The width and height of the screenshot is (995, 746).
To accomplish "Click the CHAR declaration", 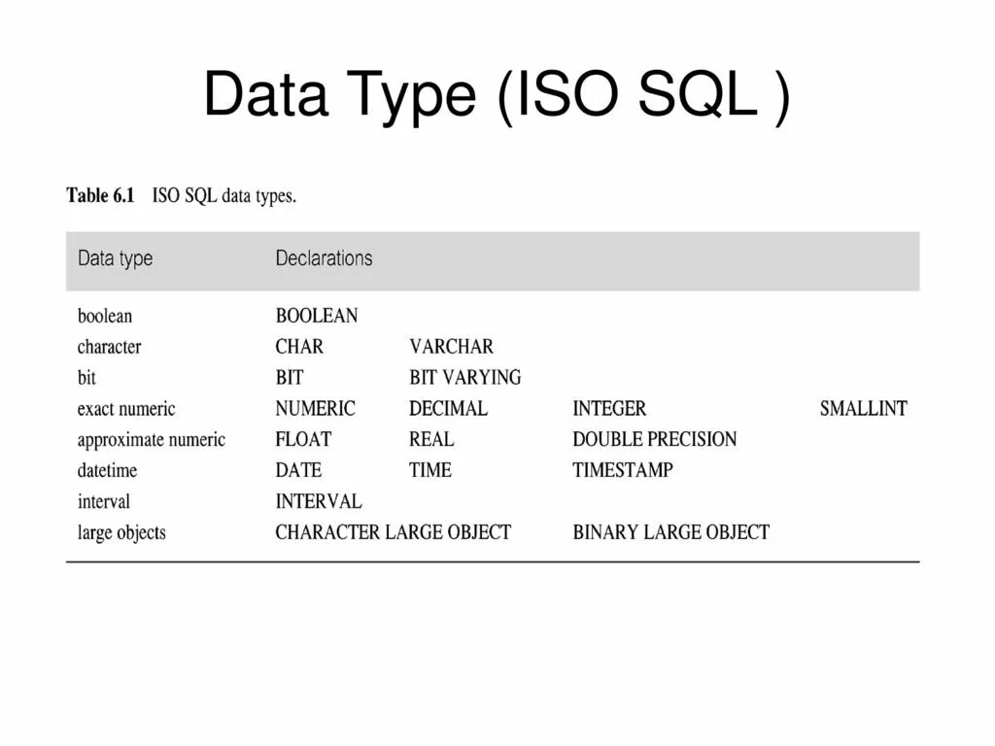I will point(299,347).
